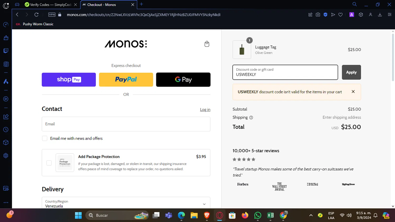Click the Shipping info question mark icon
This screenshot has height=222, width=395.
tap(251, 117)
